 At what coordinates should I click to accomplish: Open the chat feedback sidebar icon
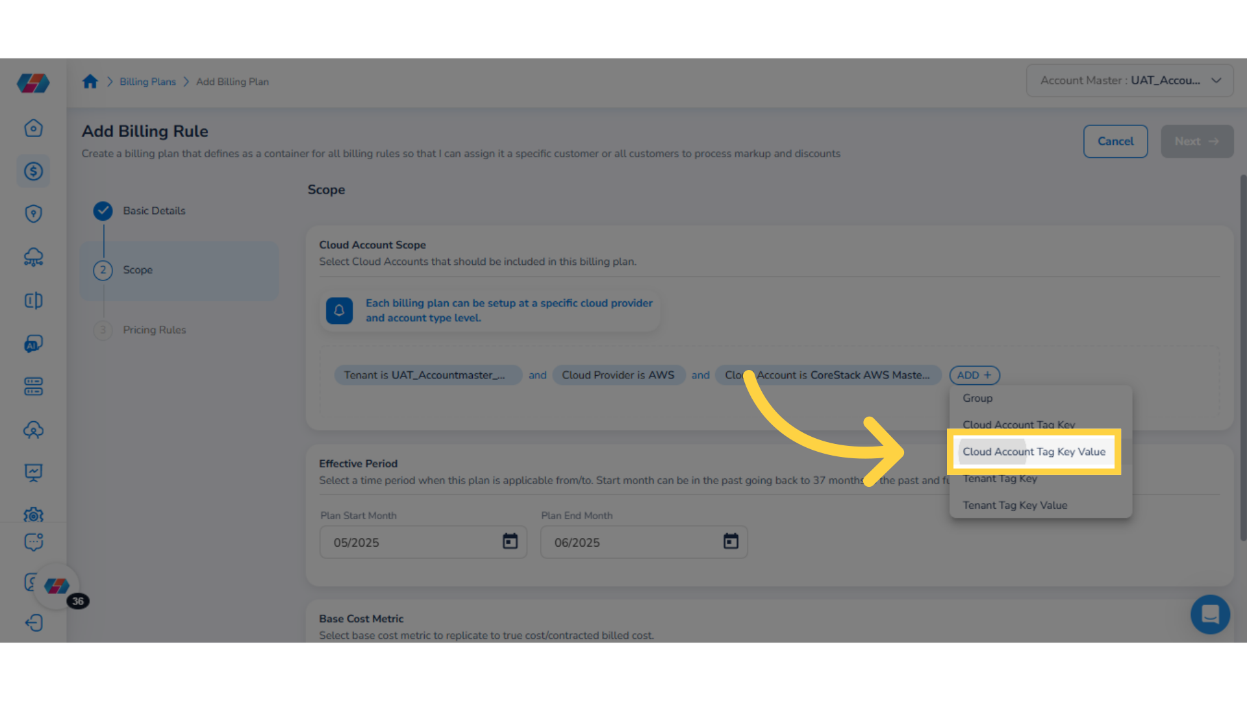tap(33, 542)
